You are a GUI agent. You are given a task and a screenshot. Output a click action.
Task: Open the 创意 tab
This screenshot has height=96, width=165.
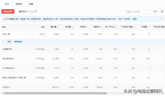click(31, 4)
